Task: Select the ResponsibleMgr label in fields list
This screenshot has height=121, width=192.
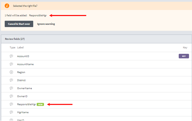Action: (27, 104)
